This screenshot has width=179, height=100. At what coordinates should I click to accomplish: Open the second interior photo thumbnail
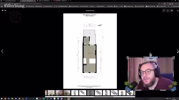[x=59, y=93]
